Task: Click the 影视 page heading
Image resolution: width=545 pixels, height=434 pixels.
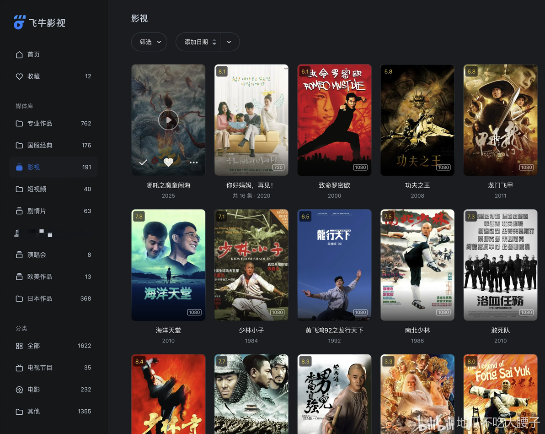Action: [139, 18]
